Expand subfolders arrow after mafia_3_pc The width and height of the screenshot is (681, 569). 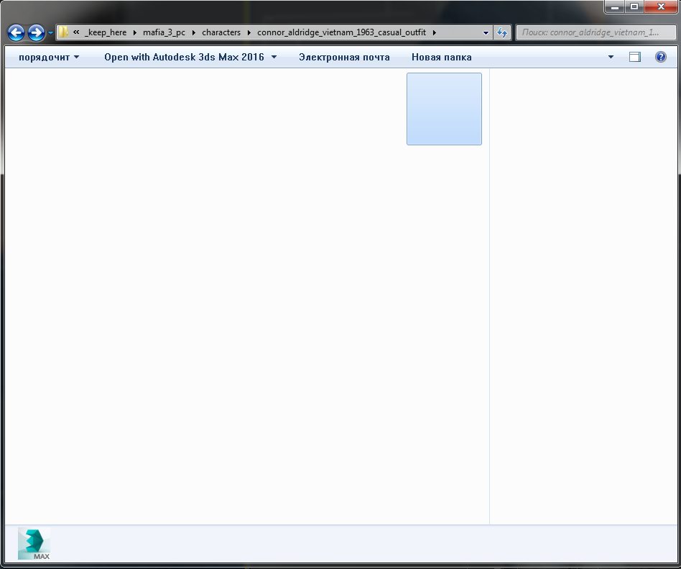pos(194,32)
